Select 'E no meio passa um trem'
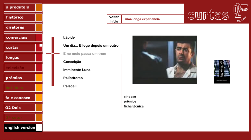This screenshot has width=251, height=140. pyautogui.click(x=85, y=54)
